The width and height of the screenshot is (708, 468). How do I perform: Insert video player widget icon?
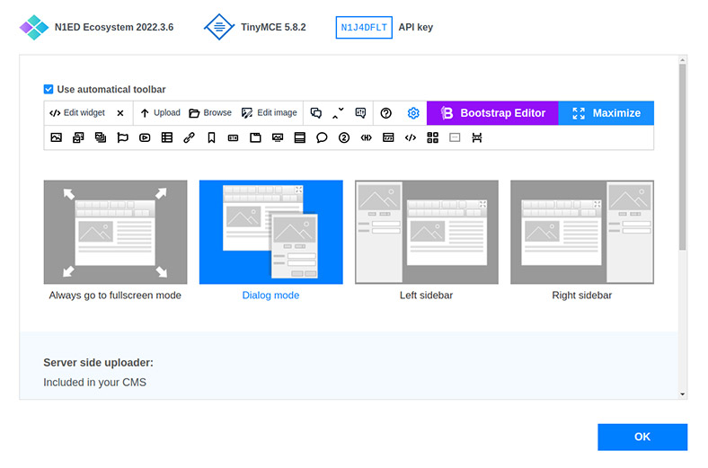click(145, 137)
